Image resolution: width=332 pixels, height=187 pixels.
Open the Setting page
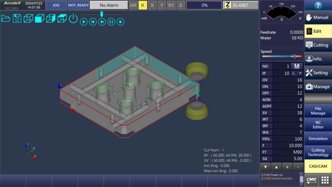coord(318,73)
